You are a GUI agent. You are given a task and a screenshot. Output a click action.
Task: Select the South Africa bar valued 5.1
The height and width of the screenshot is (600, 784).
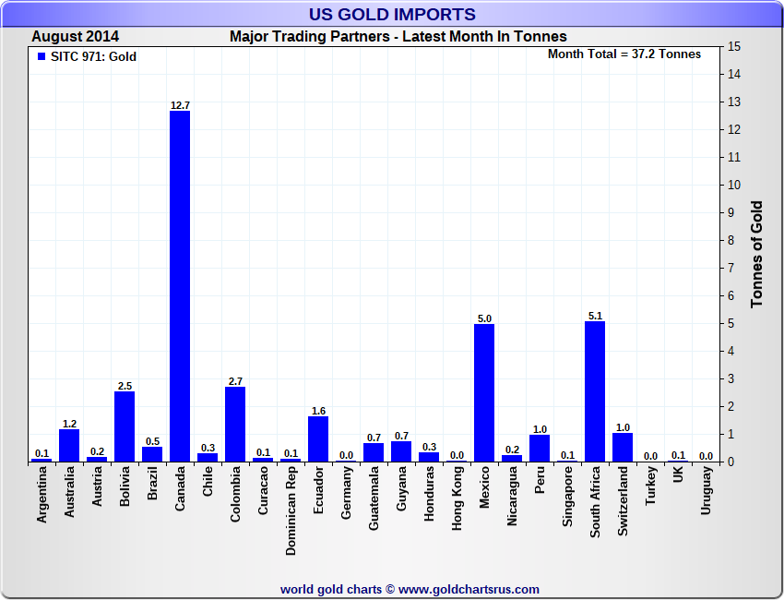point(595,391)
